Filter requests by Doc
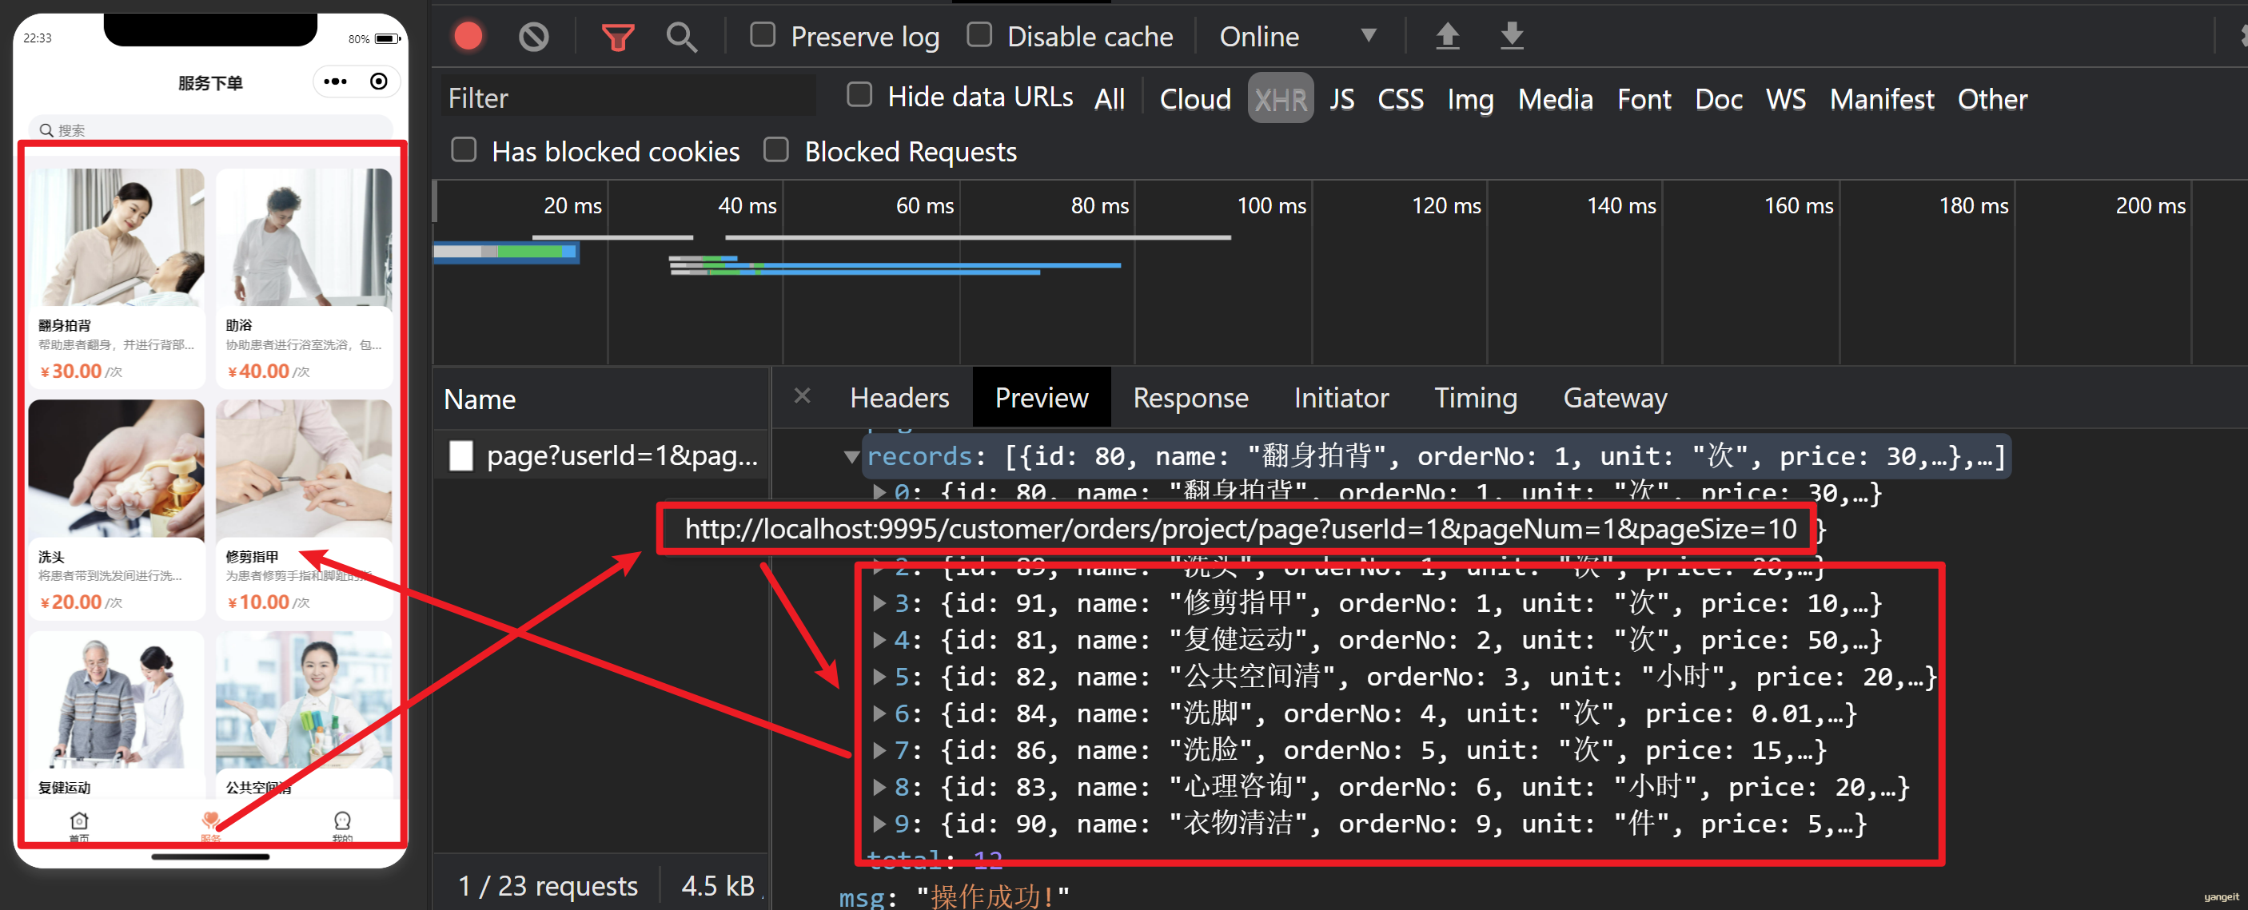Image resolution: width=2248 pixels, height=910 pixels. coord(1718,98)
